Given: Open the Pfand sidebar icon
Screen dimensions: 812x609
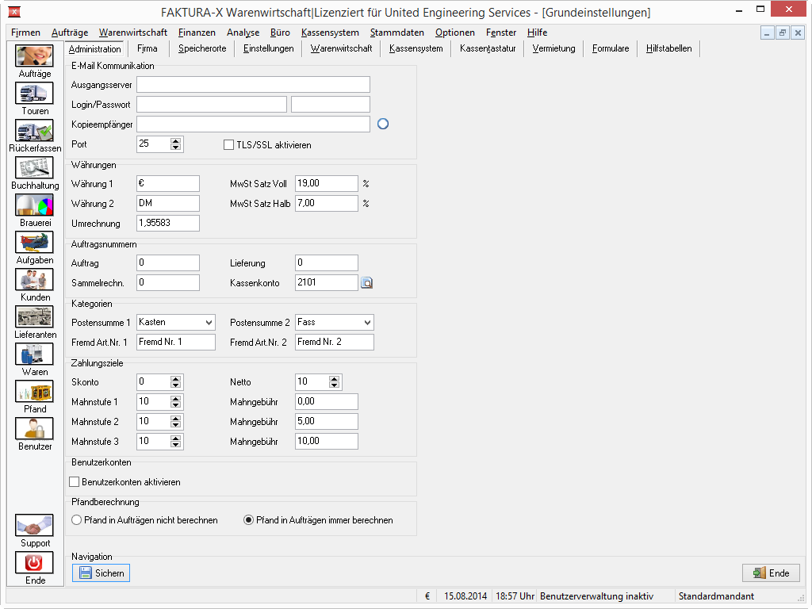Looking at the screenshot, I should coord(34,392).
